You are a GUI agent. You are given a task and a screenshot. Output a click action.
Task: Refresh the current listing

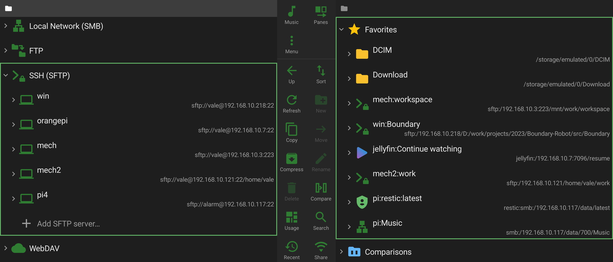click(x=291, y=104)
